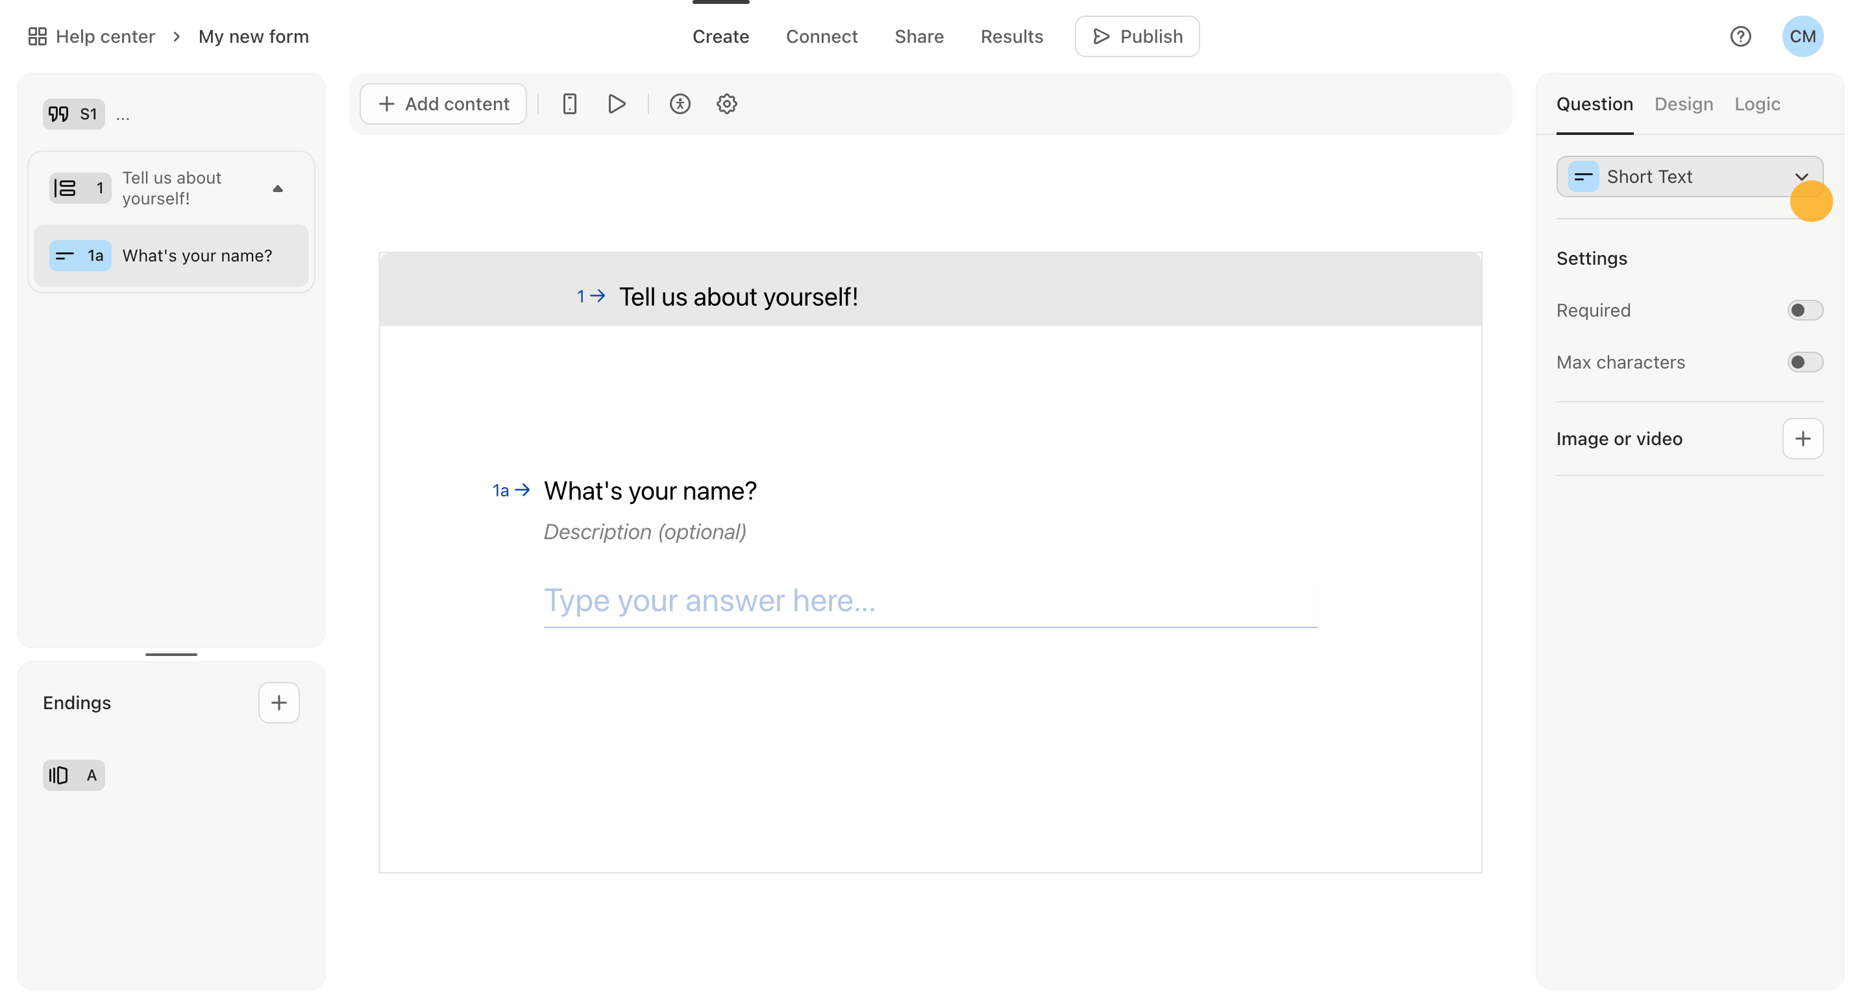The image size is (1859, 1007).
Task: Enable Max characters toggle
Action: pyautogui.click(x=1804, y=362)
